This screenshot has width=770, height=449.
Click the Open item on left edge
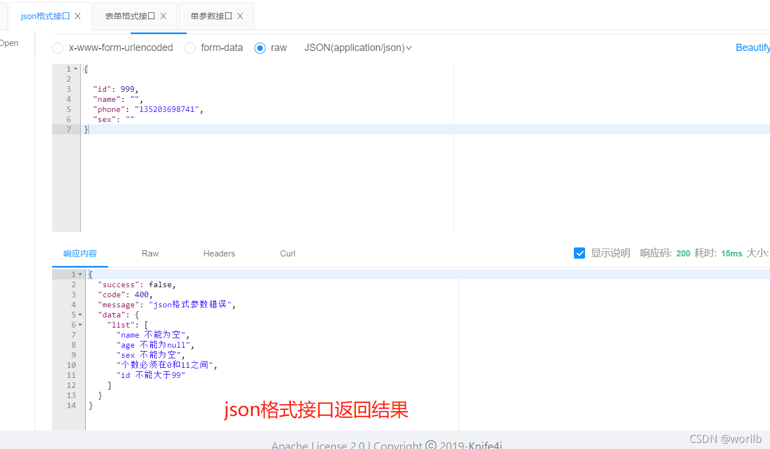(x=9, y=43)
